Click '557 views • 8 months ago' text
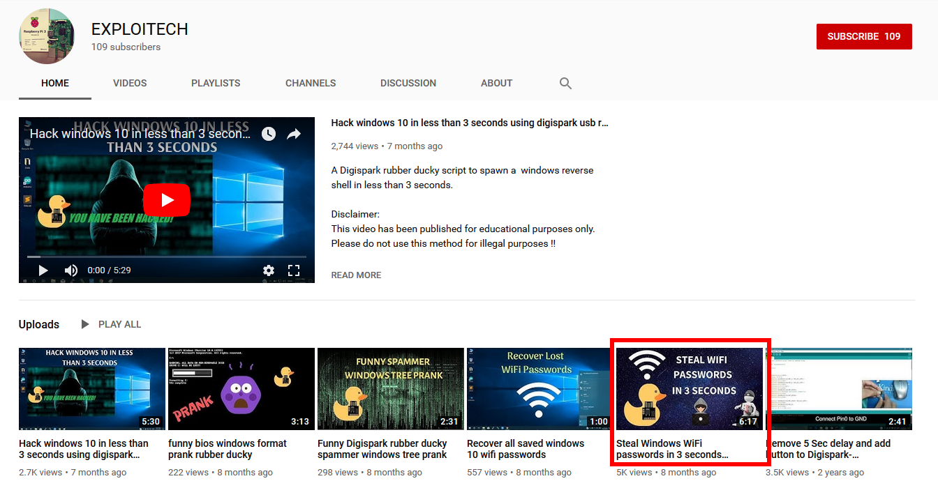Image resolution: width=938 pixels, height=504 pixels. (519, 473)
